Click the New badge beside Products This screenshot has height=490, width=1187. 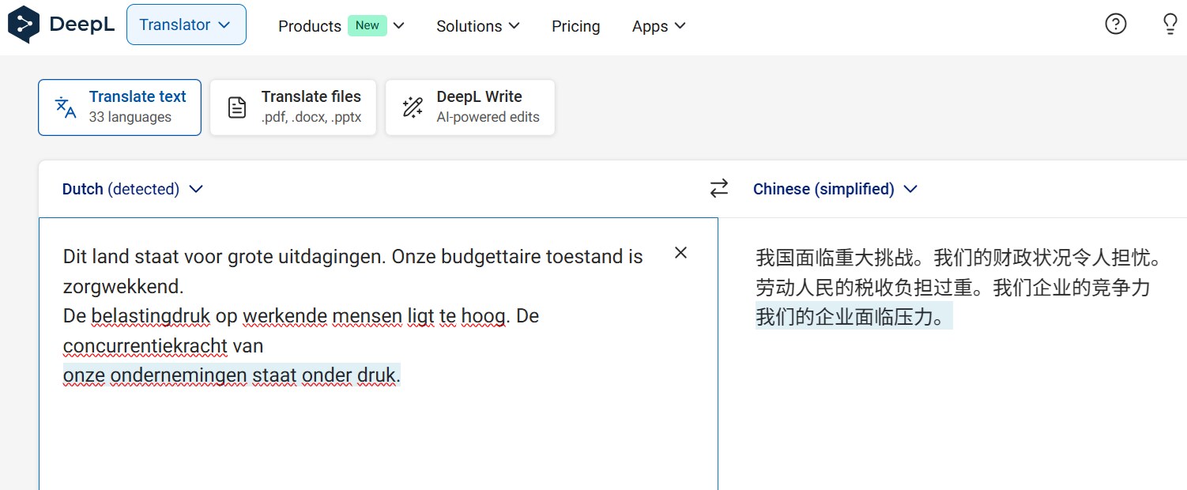click(367, 25)
